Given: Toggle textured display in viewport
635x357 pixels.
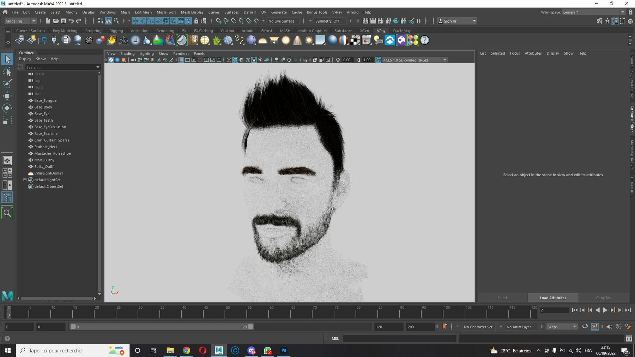Looking at the screenshot, I should [x=254, y=60].
